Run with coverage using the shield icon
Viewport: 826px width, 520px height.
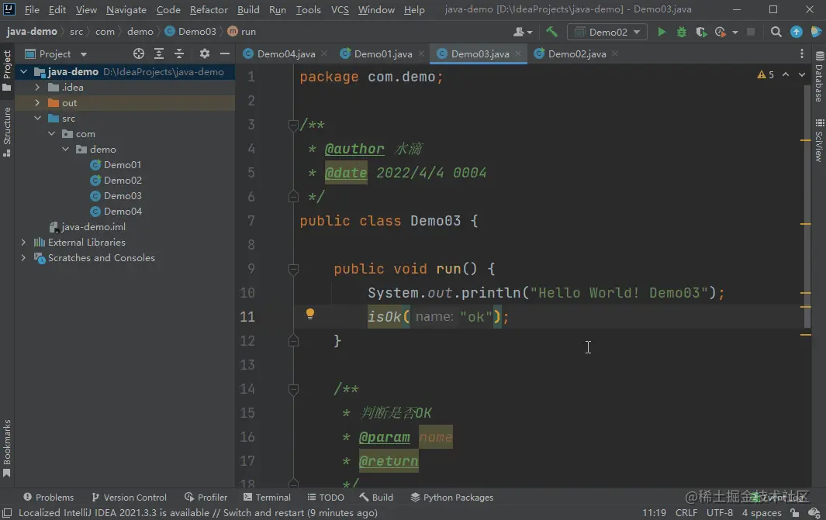[701, 32]
